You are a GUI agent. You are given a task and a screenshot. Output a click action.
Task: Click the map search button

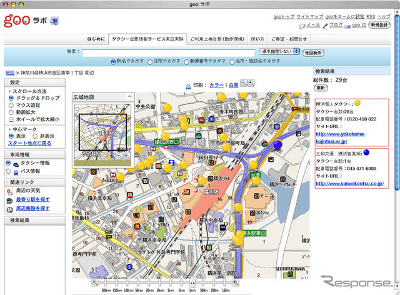coord(313,53)
